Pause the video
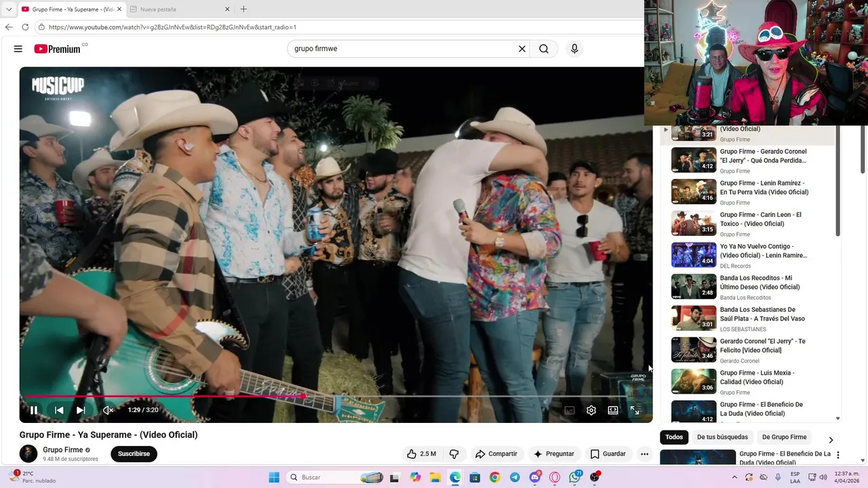Screen dimensions: 868x488 point(34,410)
